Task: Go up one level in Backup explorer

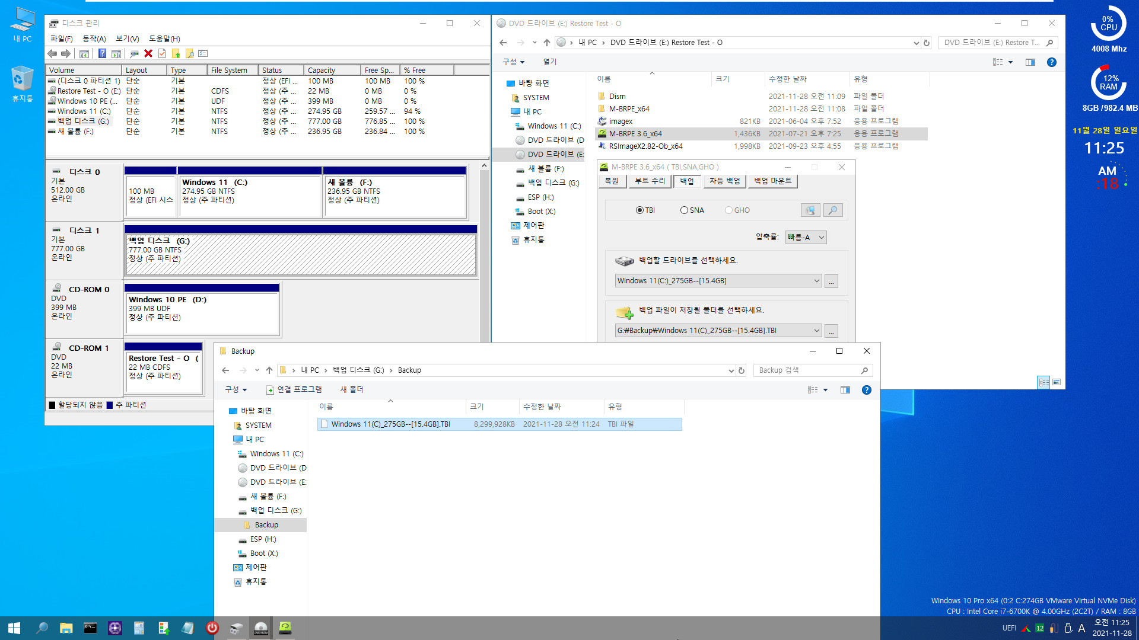Action: [x=269, y=370]
